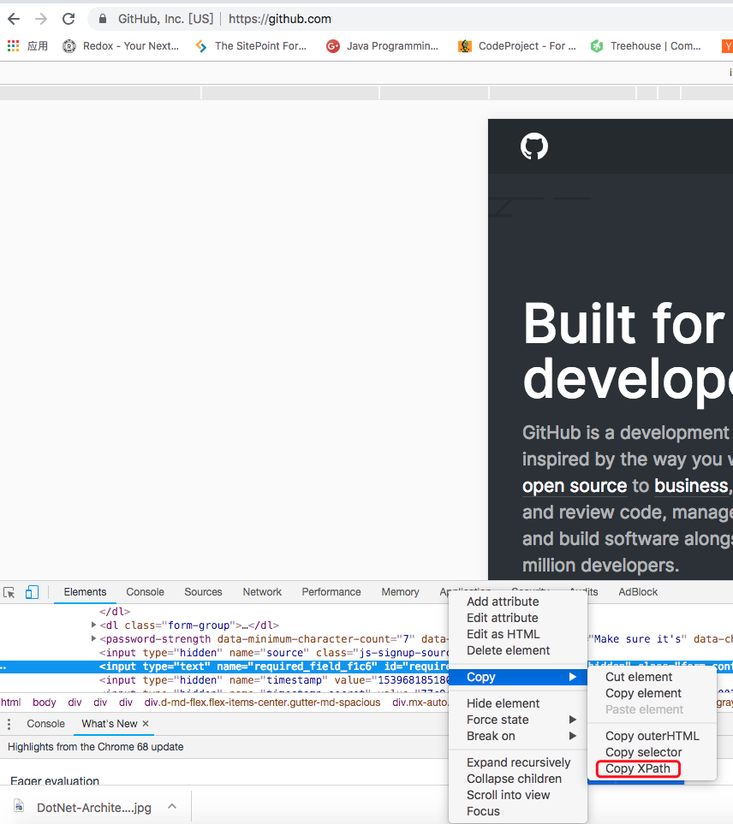The height and width of the screenshot is (824, 733).
Task: Open the AdBlock tab
Action: (x=638, y=592)
